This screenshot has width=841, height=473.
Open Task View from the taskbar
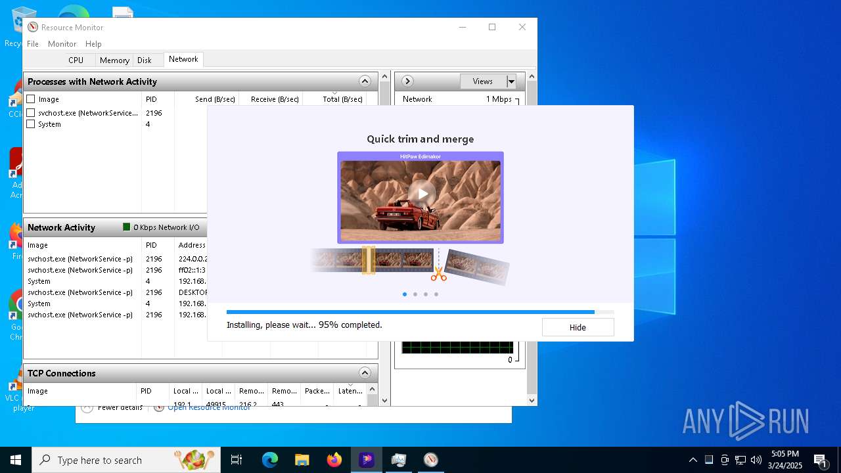coord(237,460)
